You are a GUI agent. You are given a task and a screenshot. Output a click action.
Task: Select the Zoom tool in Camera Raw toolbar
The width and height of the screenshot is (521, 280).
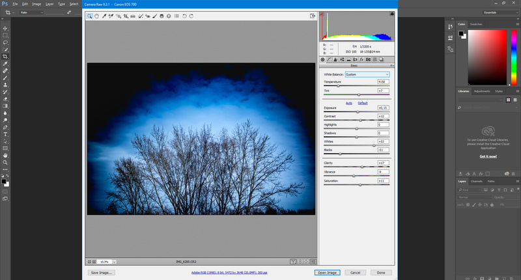[90, 15]
